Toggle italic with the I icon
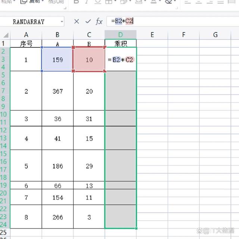Image resolution: width=239 pixels, height=239 pixels. (x=87, y=1)
